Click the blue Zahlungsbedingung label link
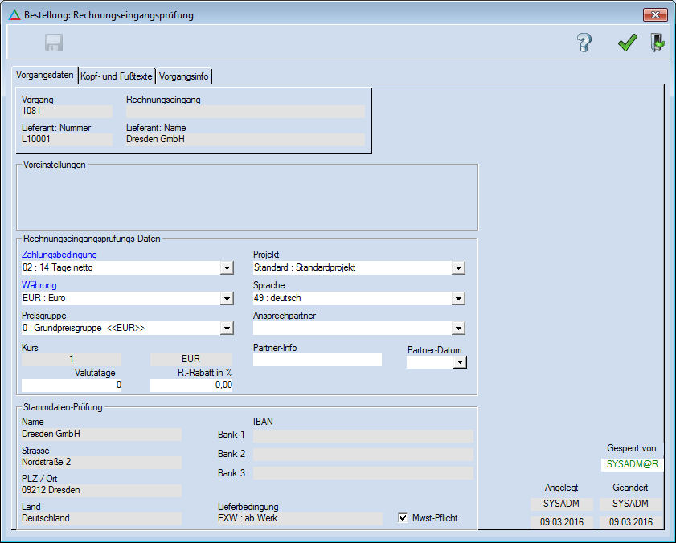Screen dimensions: 676x543 click(x=59, y=255)
